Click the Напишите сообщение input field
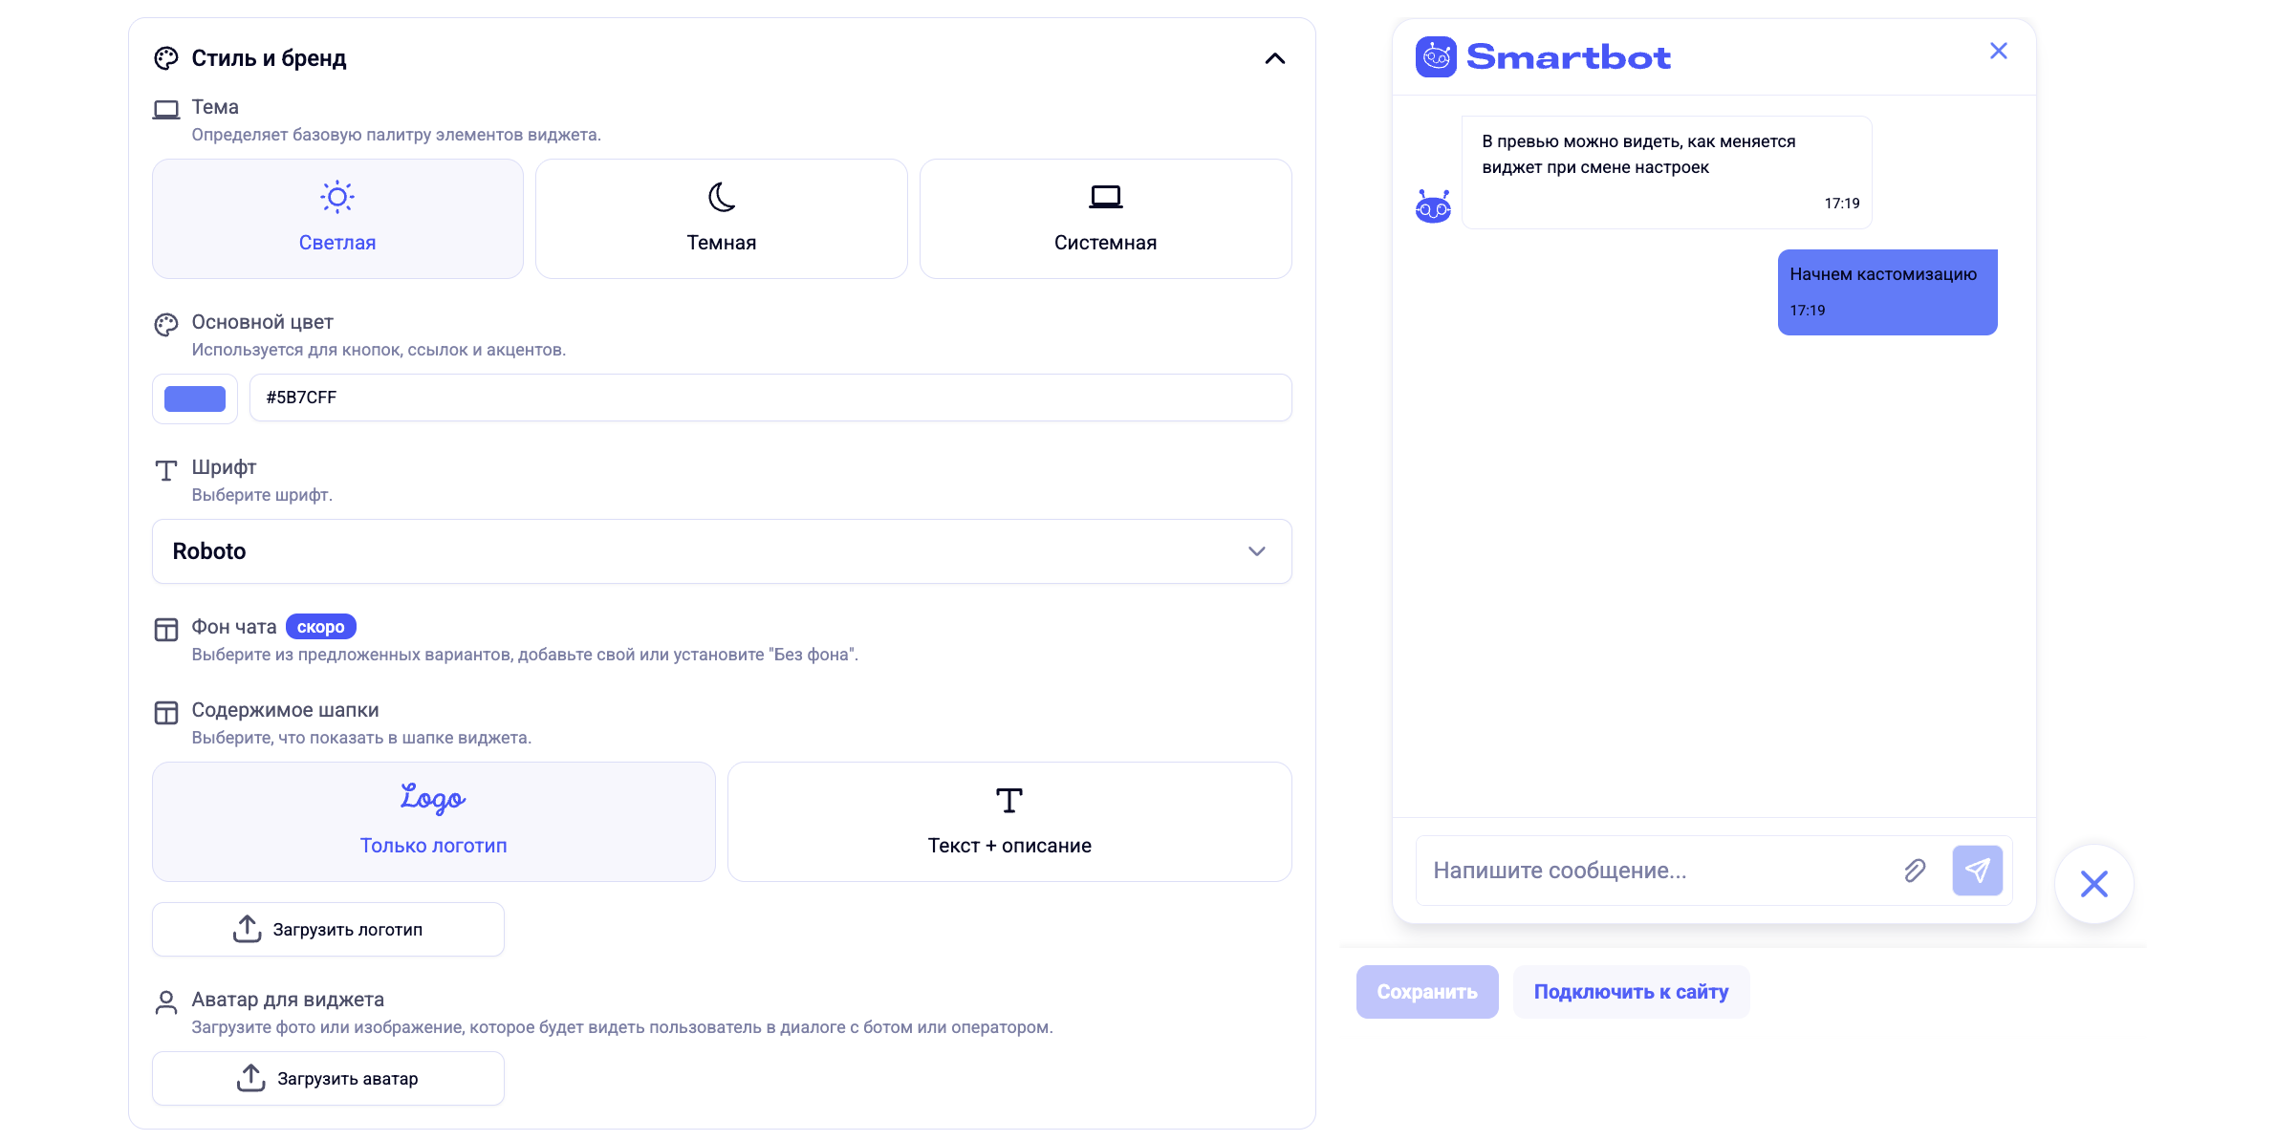2277x1141 pixels. pos(1659,871)
